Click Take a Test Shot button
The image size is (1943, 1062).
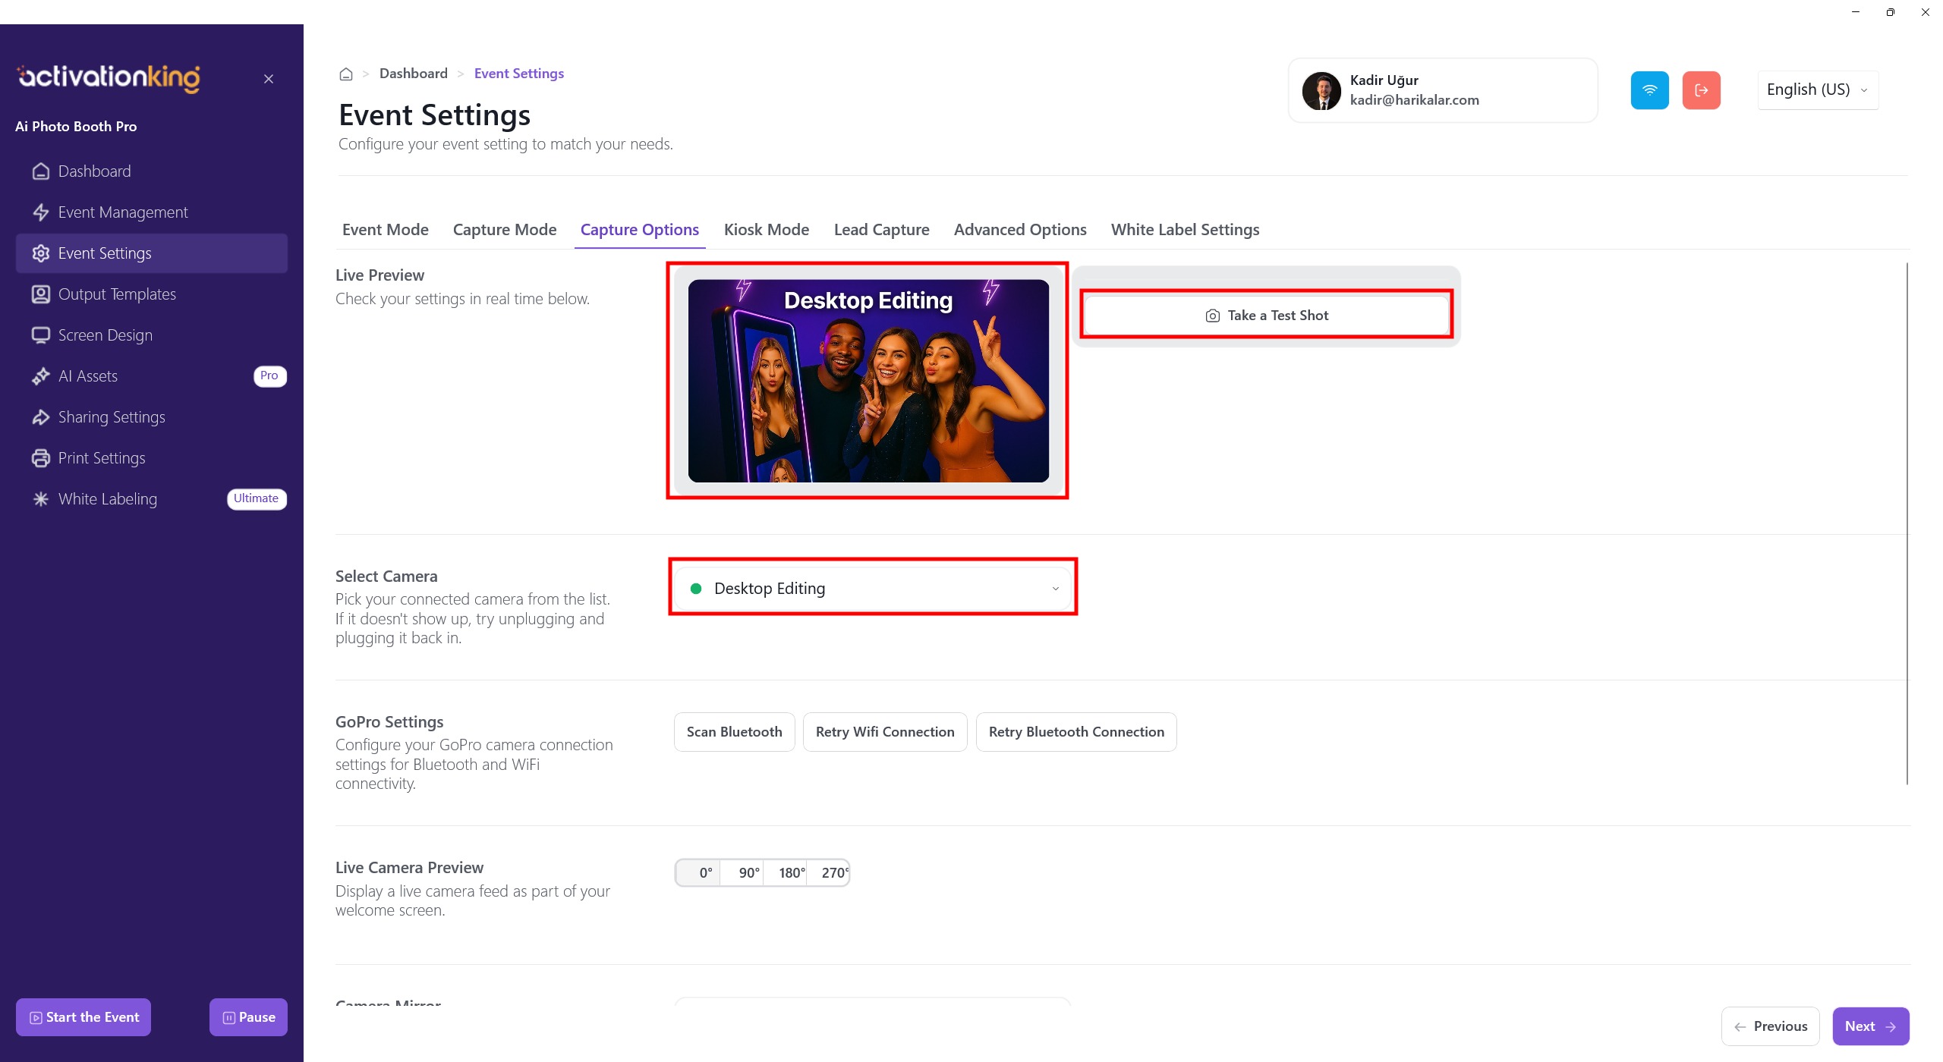(1266, 316)
